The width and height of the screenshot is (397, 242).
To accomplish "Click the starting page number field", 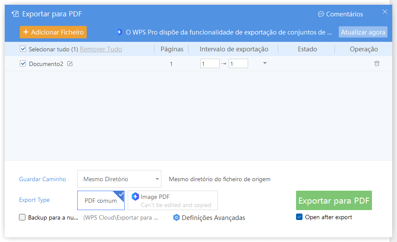I will click(x=210, y=63).
